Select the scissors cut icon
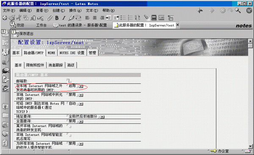This screenshot has width=254, height=155. coord(19,18)
